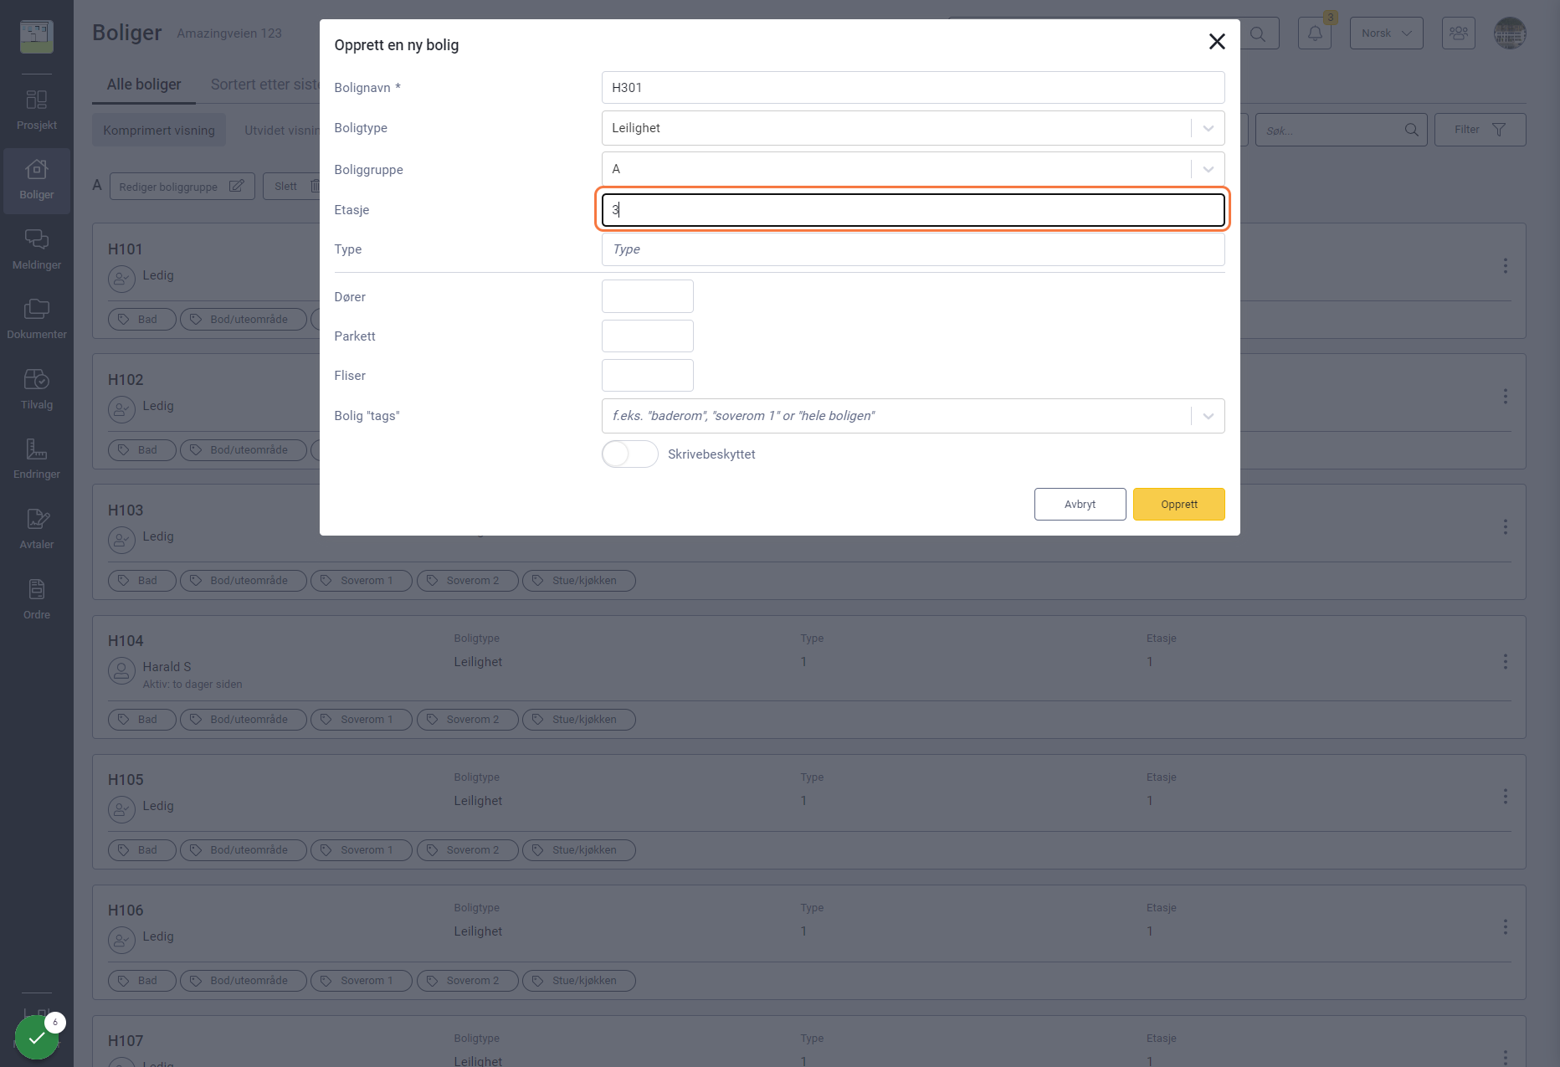The image size is (1560, 1067).
Task: Go to Dokumenter section
Action: tap(37, 319)
